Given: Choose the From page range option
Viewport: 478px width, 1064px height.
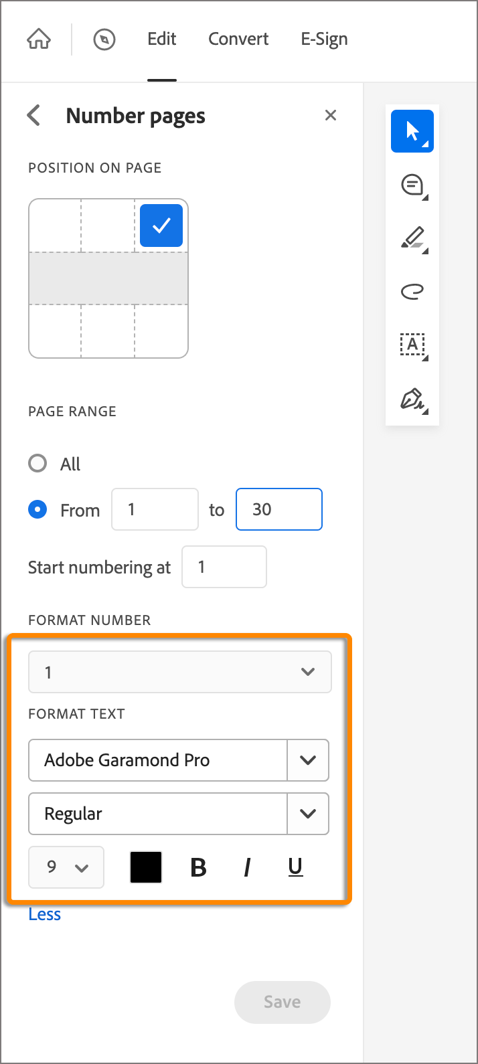Looking at the screenshot, I should (38, 509).
